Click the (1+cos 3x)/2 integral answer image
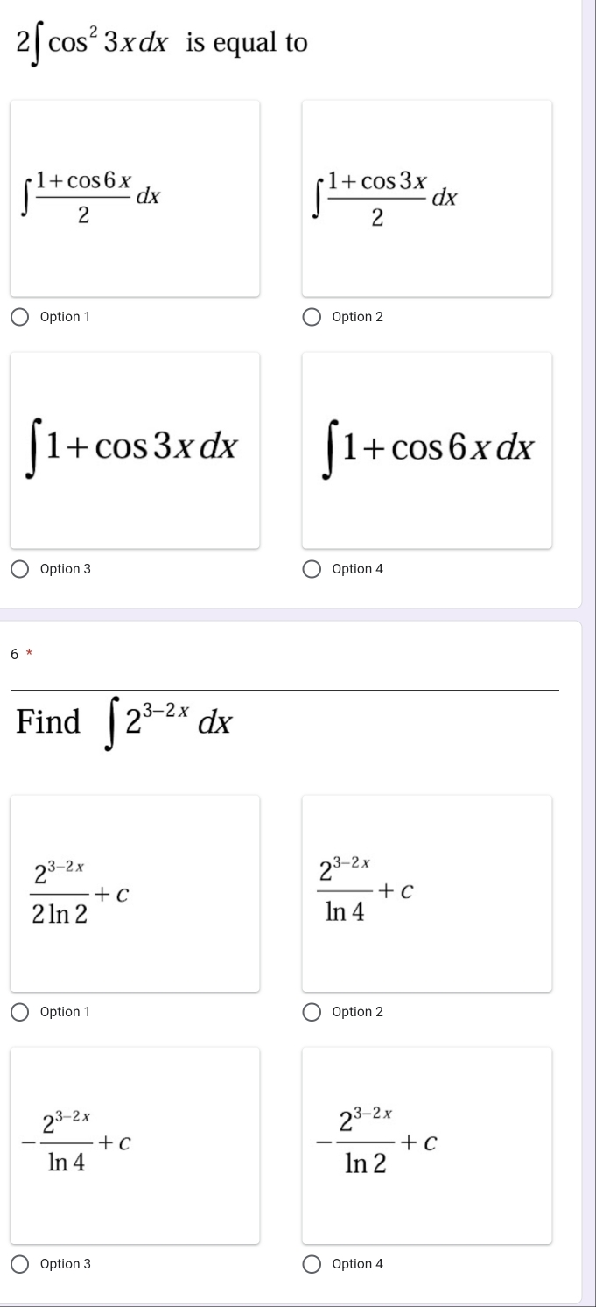The width and height of the screenshot is (596, 1307). click(x=427, y=198)
